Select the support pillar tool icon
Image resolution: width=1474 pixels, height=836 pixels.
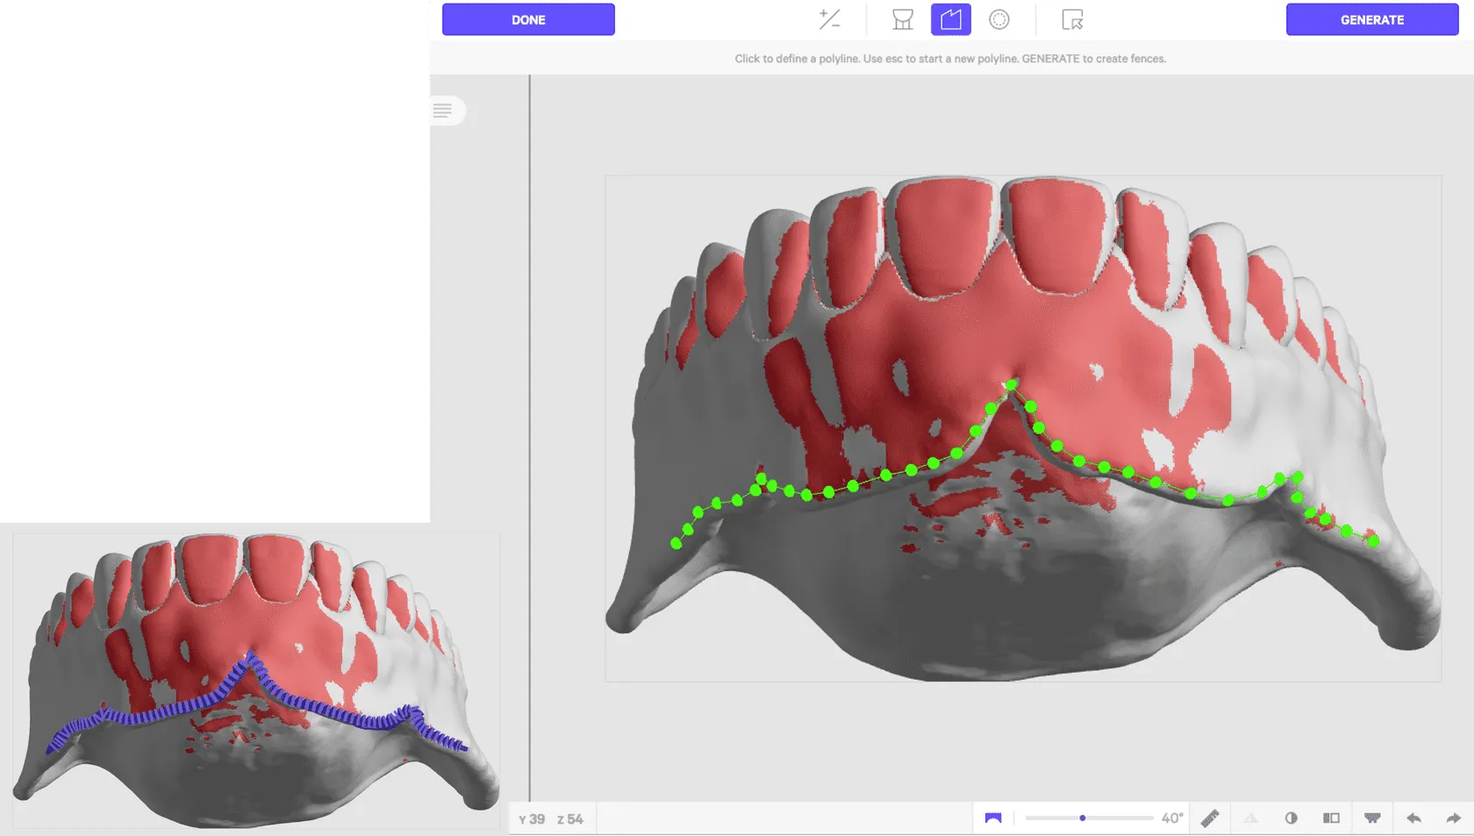[x=903, y=19]
